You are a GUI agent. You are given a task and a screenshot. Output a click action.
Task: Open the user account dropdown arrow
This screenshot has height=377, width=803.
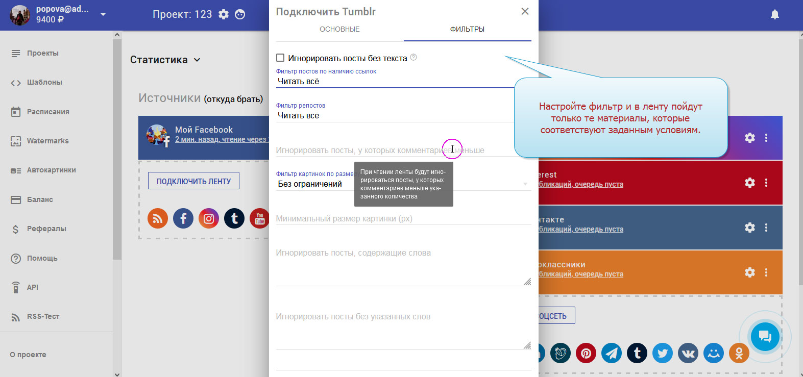pos(103,14)
